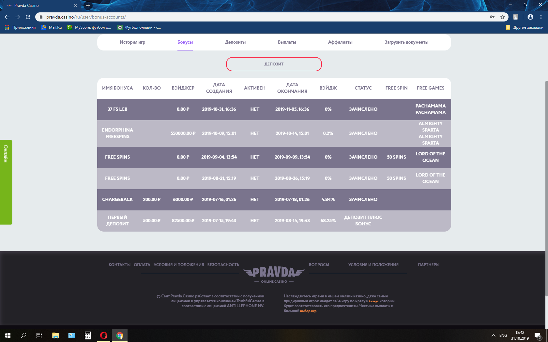Reload the page with browser refresh icon
Screen dimensions: 548x342
click(28, 17)
